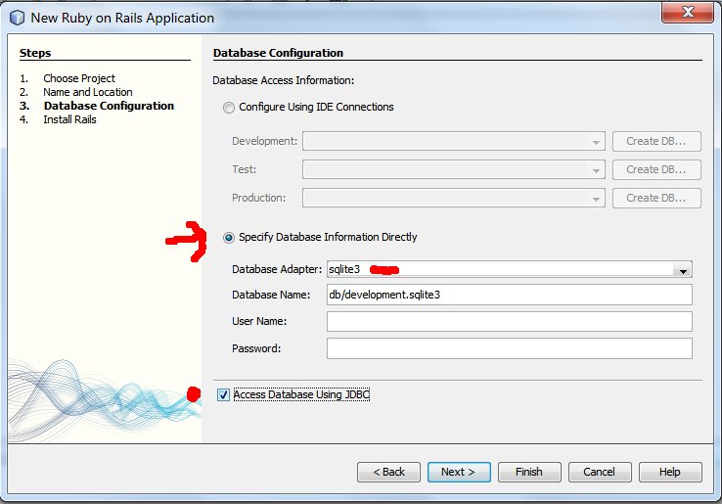The width and height of the screenshot is (722, 504).
Task: Click the 'Database Access Information:' label
Action: coord(283,80)
